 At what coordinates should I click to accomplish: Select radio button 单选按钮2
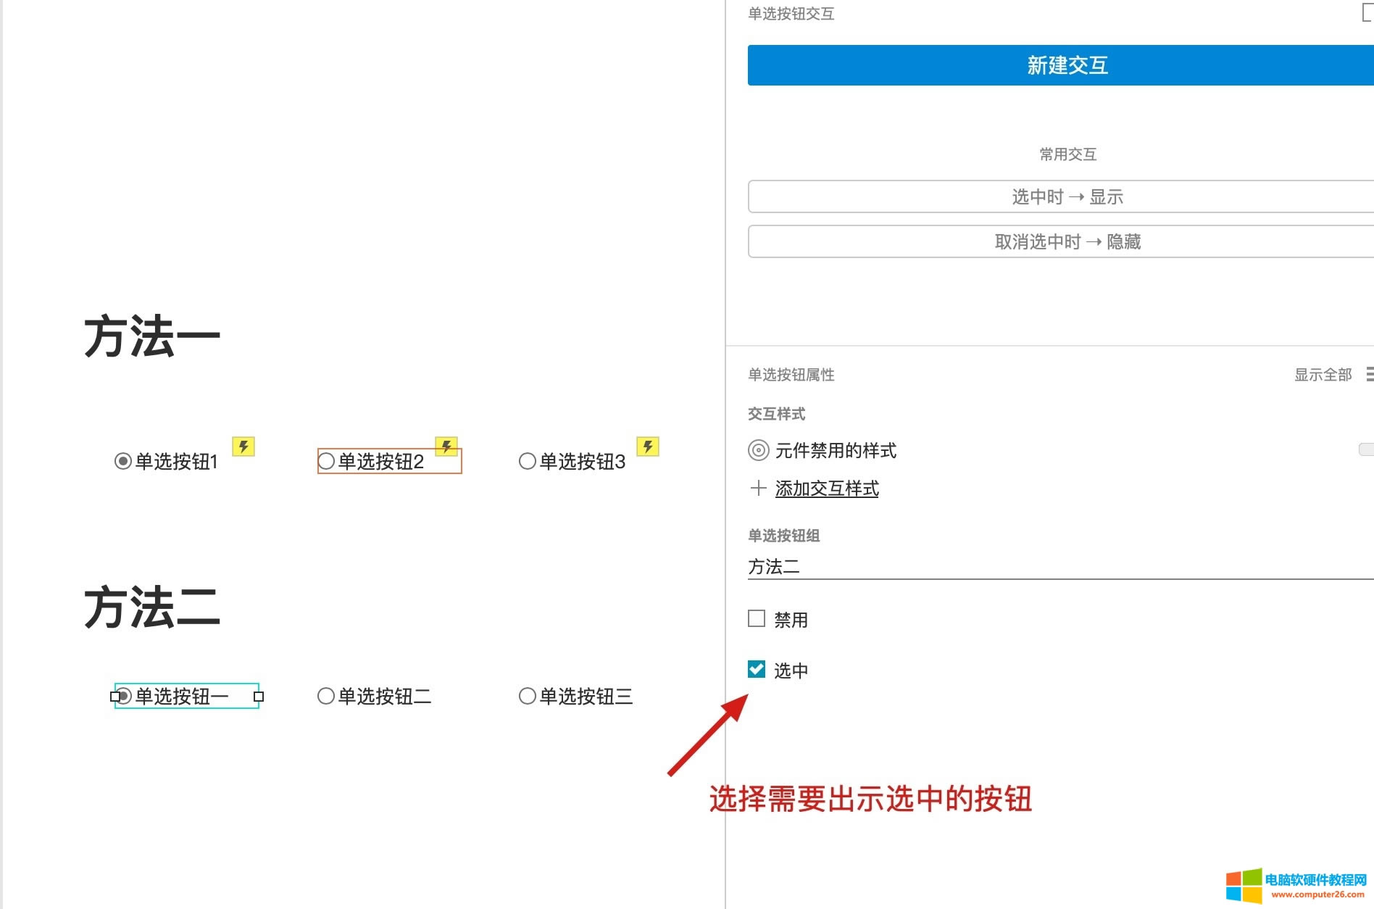[x=326, y=461]
